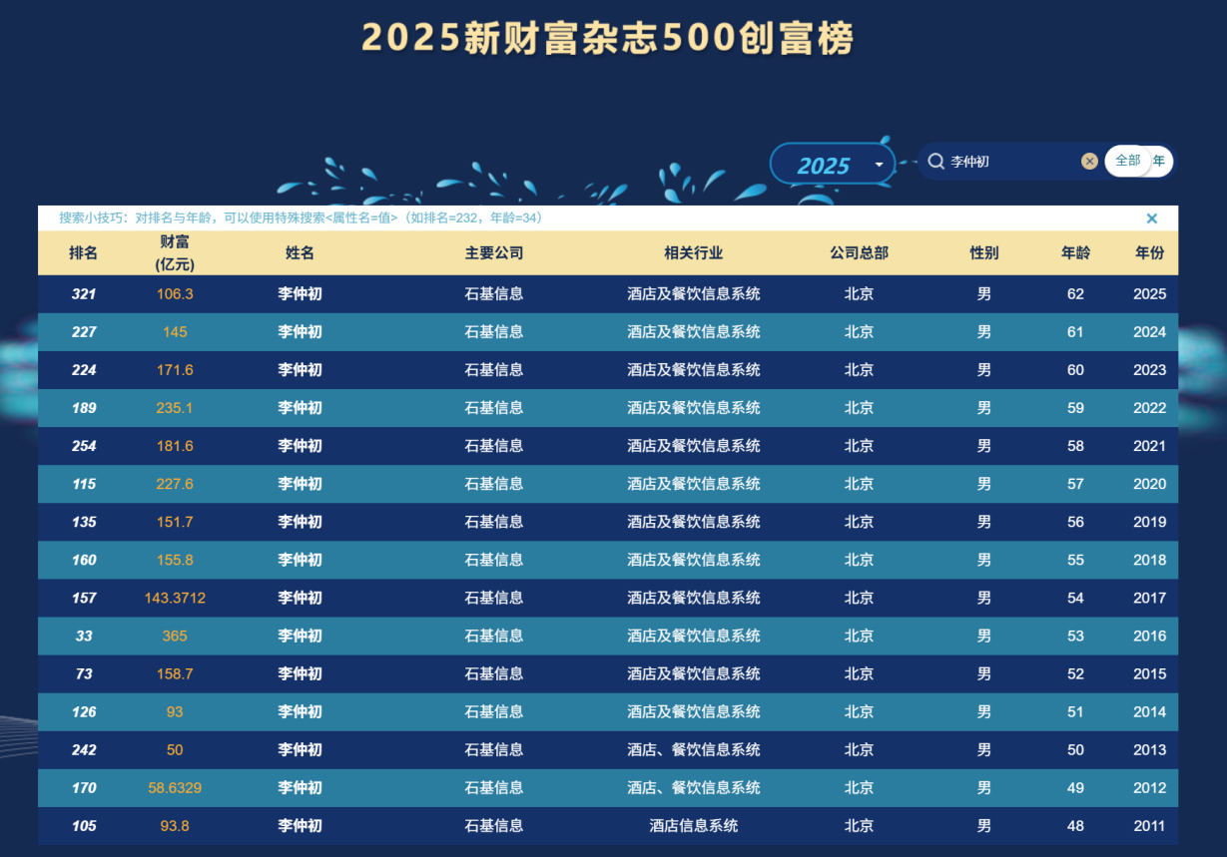Click the search magnifier icon
This screenshot has height=857, width=1227.
click(x=935, y=162)
